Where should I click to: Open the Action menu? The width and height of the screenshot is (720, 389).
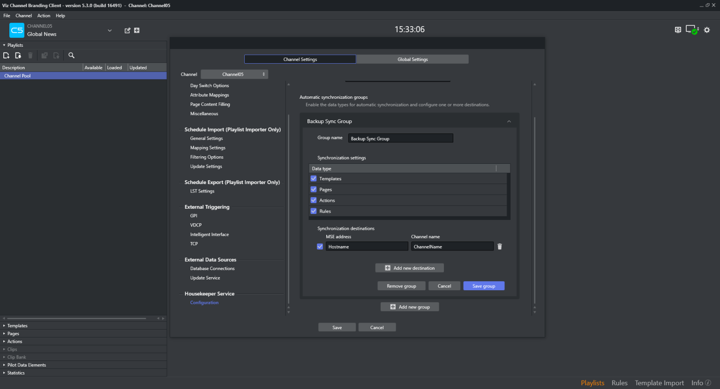coord(44,16)
